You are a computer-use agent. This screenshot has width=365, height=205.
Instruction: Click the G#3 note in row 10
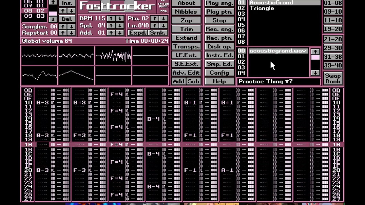(x=80, y=102)
